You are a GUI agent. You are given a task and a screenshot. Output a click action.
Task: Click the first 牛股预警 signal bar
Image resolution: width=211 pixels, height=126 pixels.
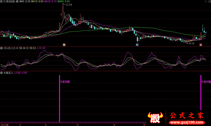click(60, 99)
